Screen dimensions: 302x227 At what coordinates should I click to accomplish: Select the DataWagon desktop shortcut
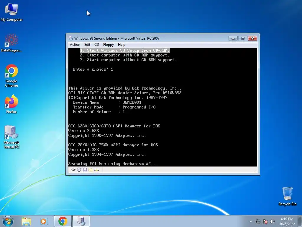(x=12, y=43)
